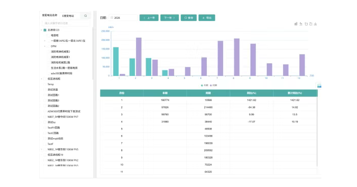The image size is (357, 187).
Task: Expand the 一层南1APE2 tree node
Action: (45, 41)
